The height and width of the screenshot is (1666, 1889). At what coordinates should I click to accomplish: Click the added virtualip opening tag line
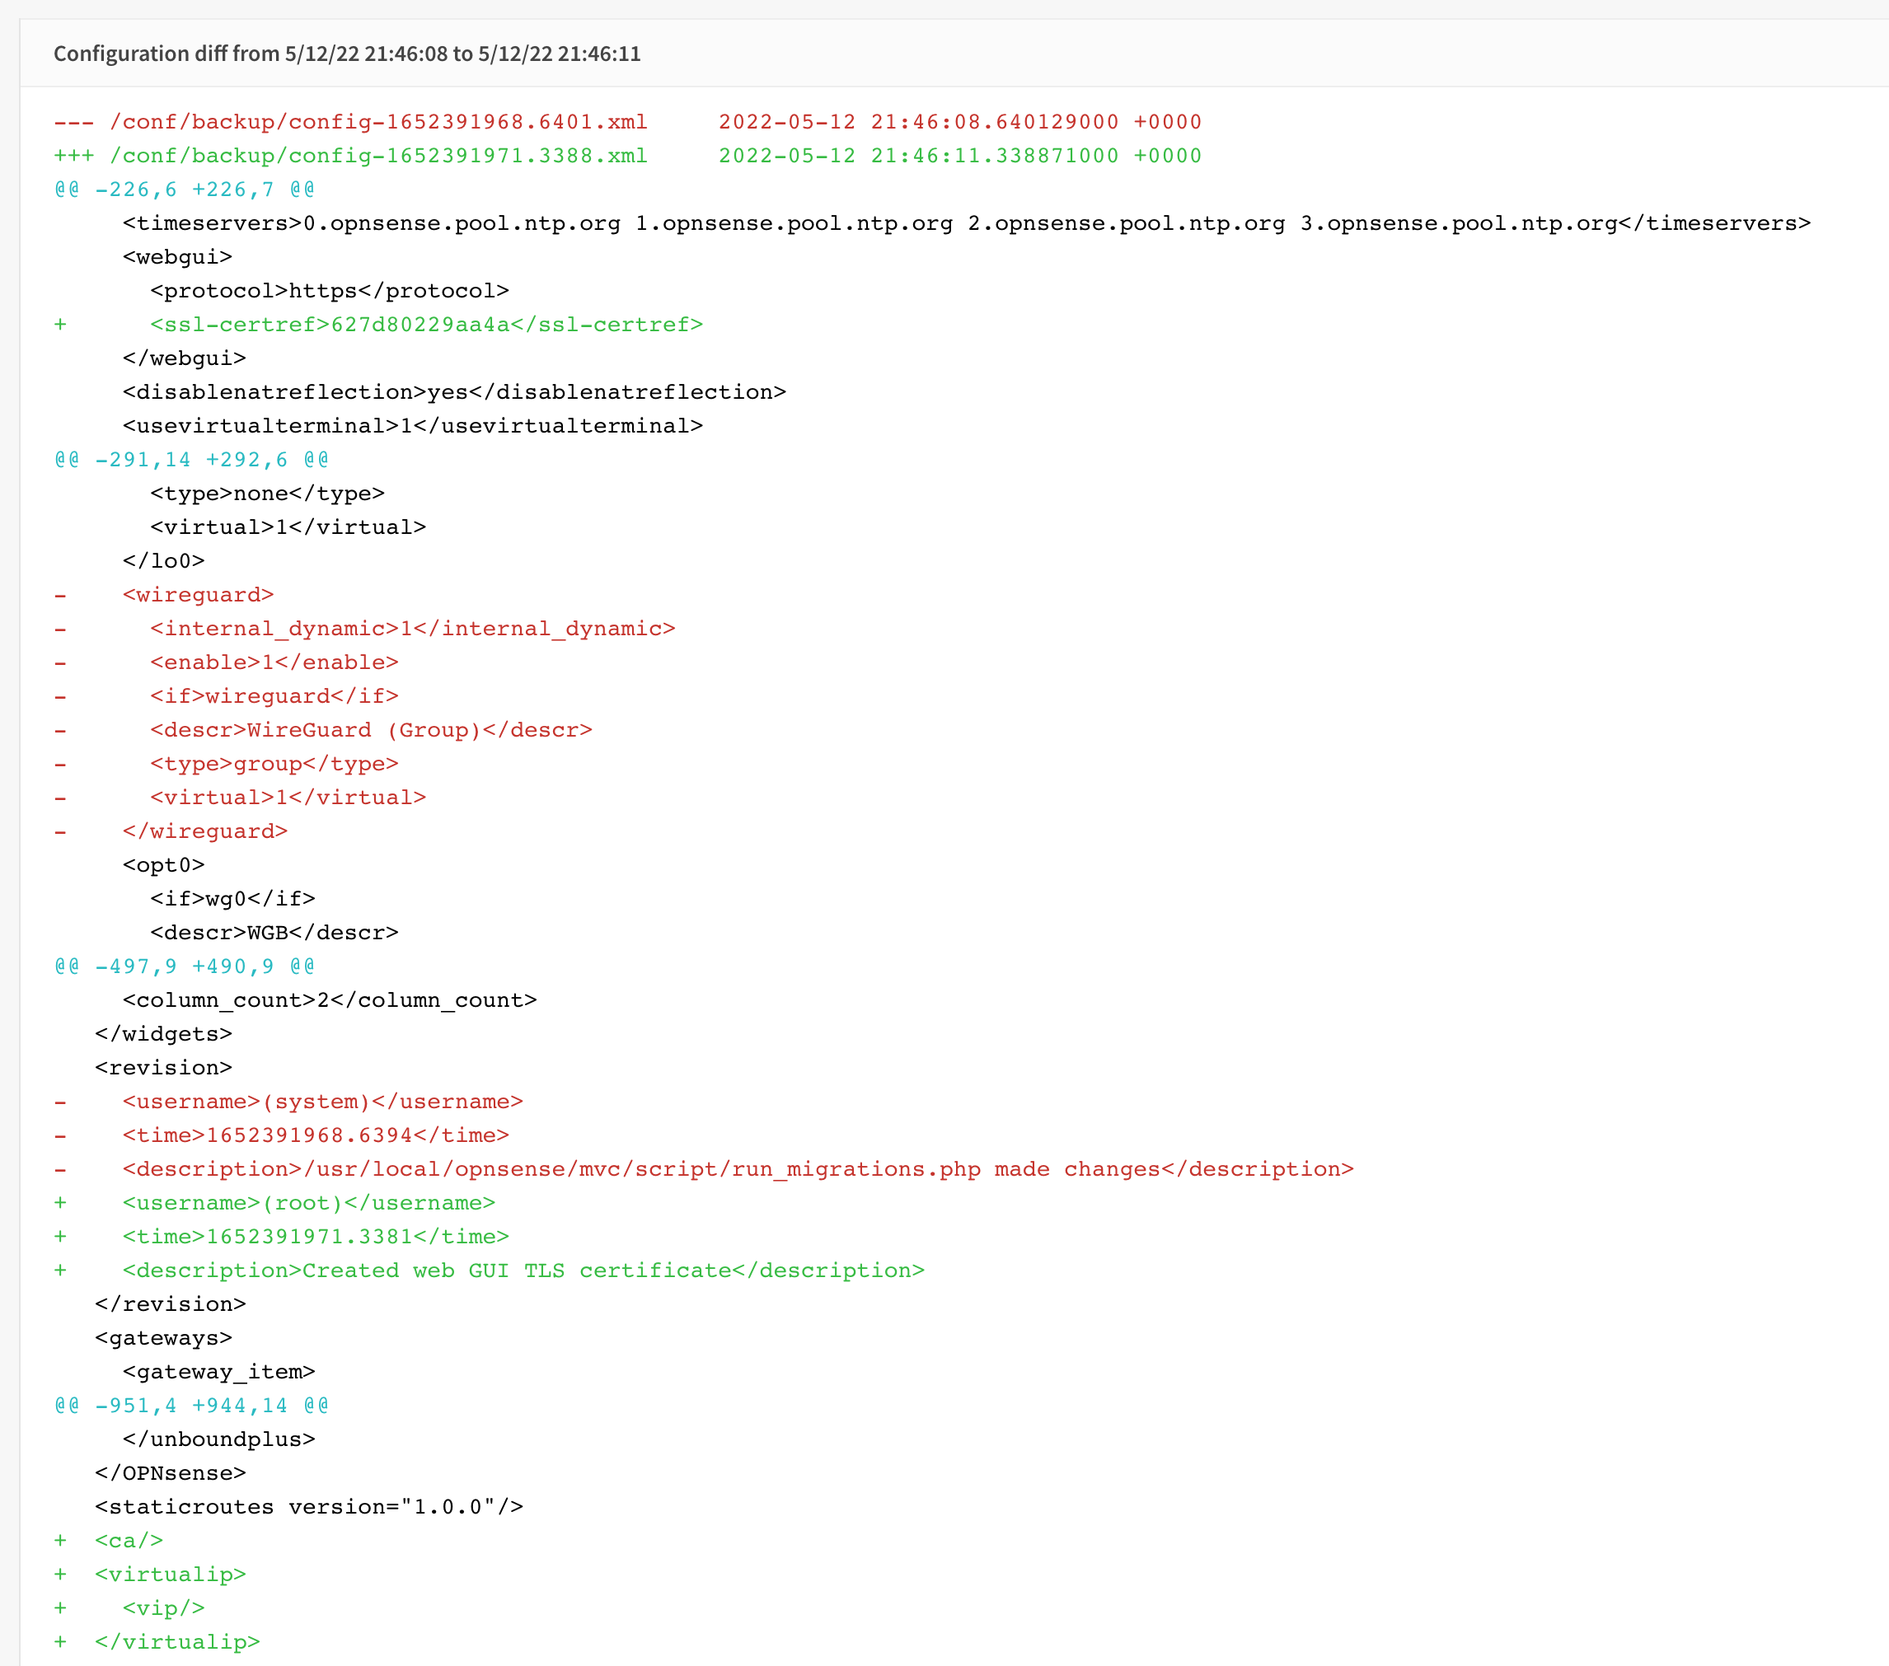(x=170, y=1574)
